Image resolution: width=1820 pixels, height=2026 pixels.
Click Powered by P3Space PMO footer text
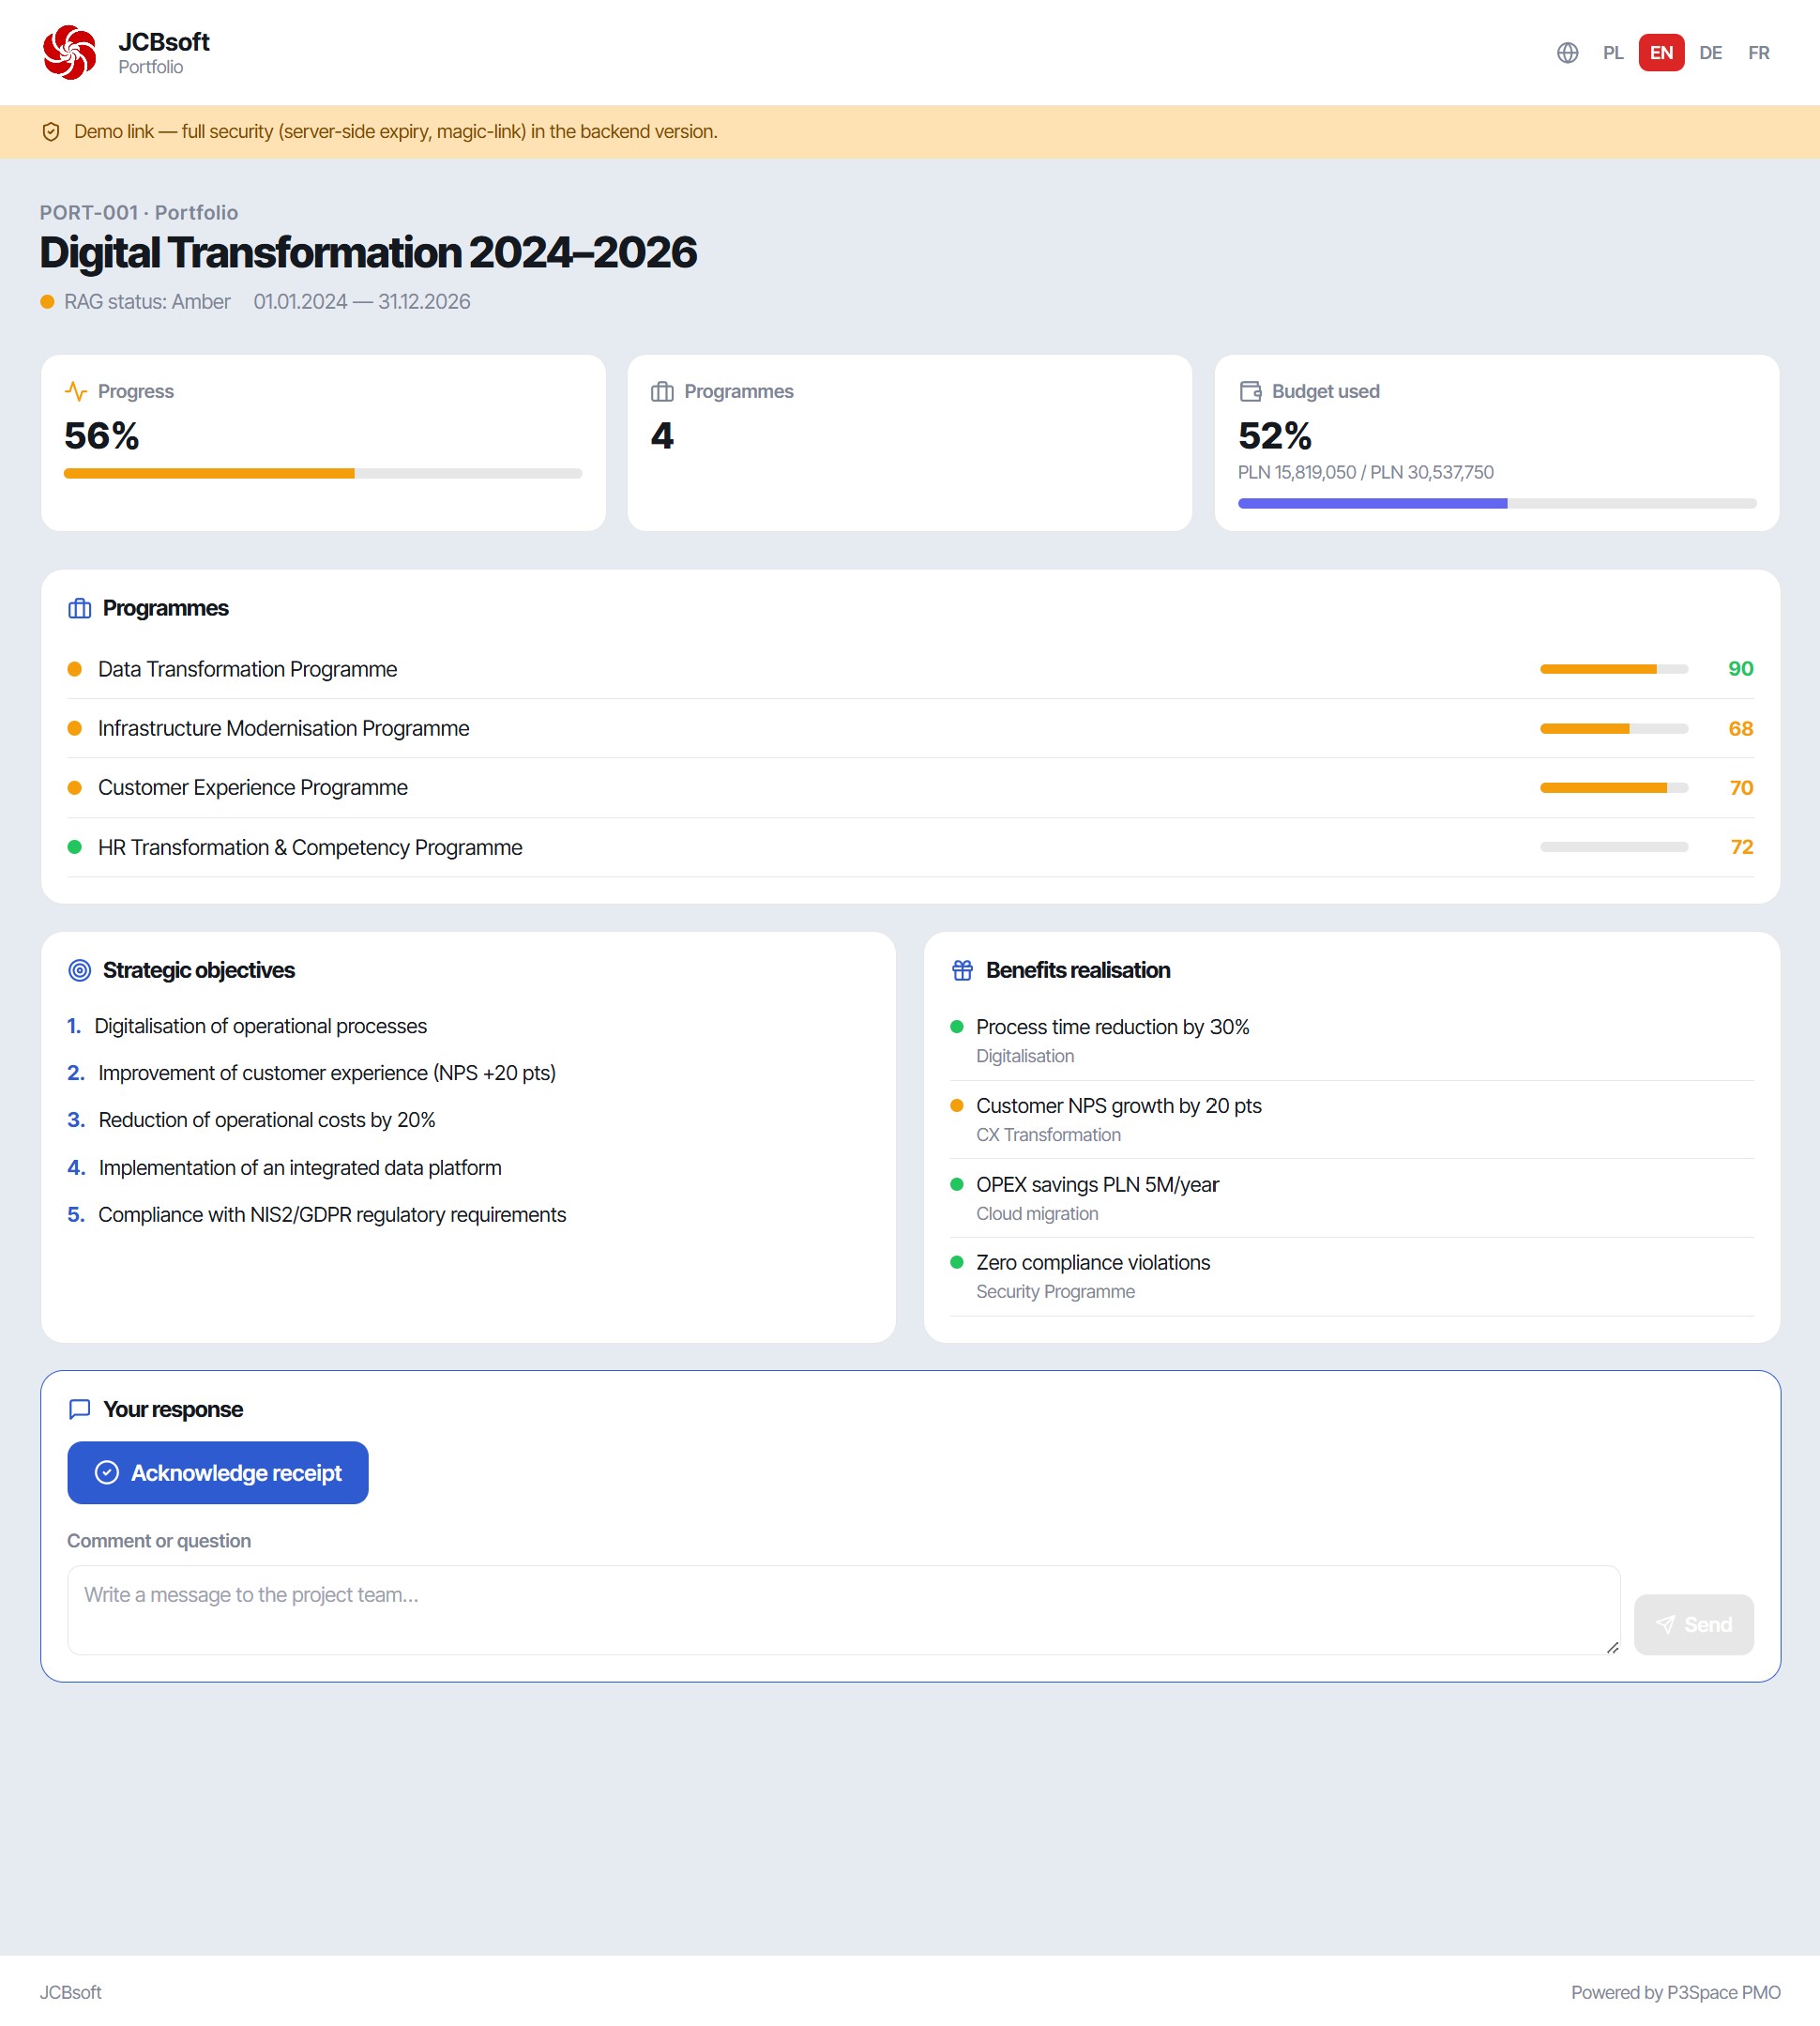coord(1675,1992)
